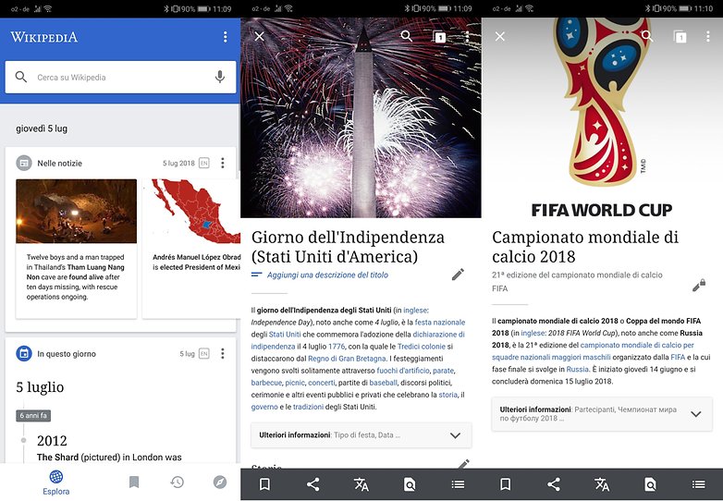
Task: Open Nelle notizie card options menu
Action: [x=223, y=163]
